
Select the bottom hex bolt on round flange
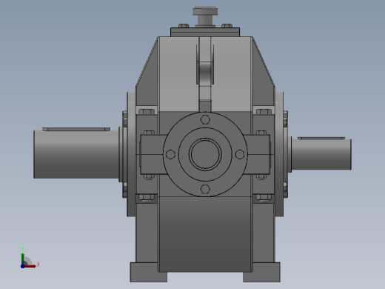pyautogui.click(x=205, y=189)
